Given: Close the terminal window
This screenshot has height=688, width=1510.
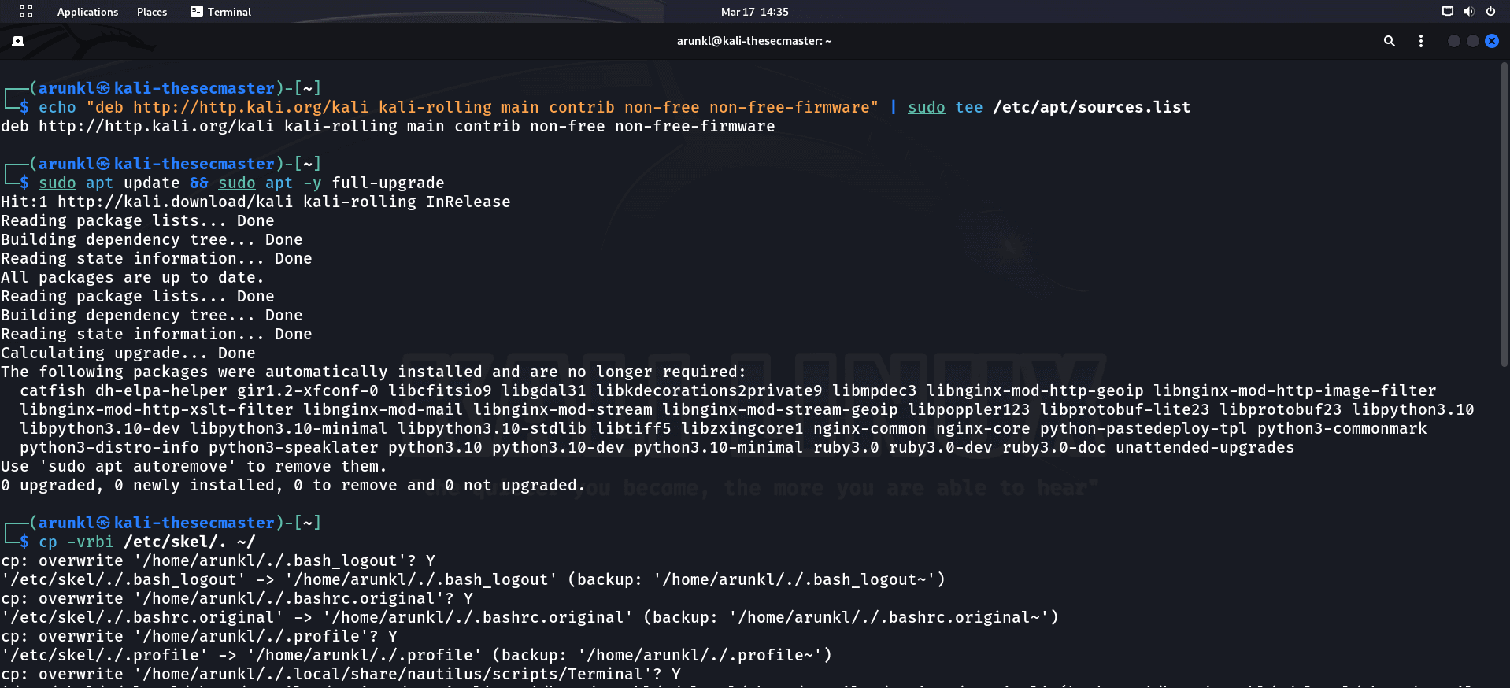Looking at the screenshot, I should 1492,41.
